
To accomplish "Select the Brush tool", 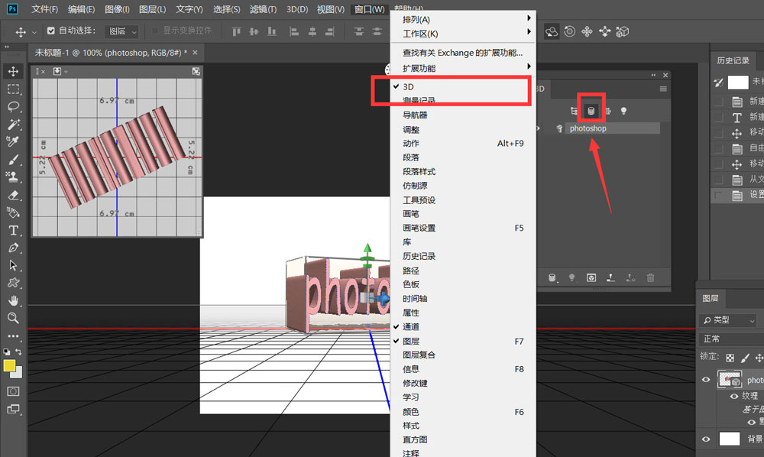I will (12, 160).
